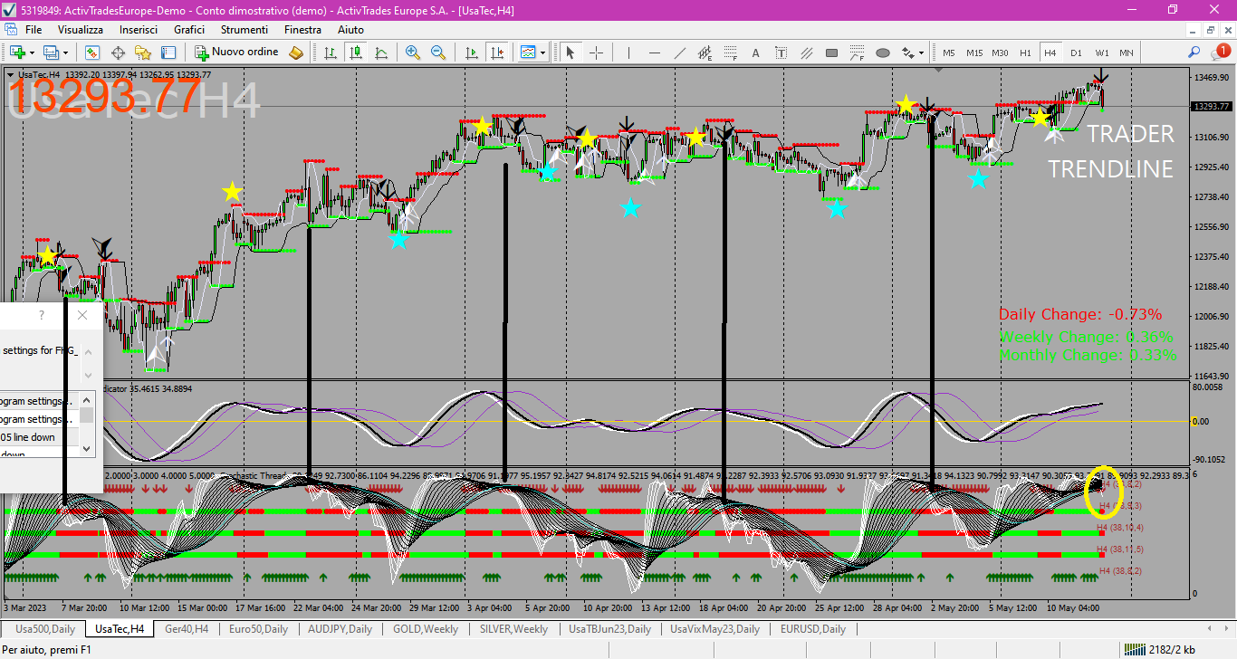Toggle the Terminal panel icon

pos(168,53)
